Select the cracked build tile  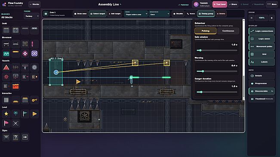click(x=16, y=30)
